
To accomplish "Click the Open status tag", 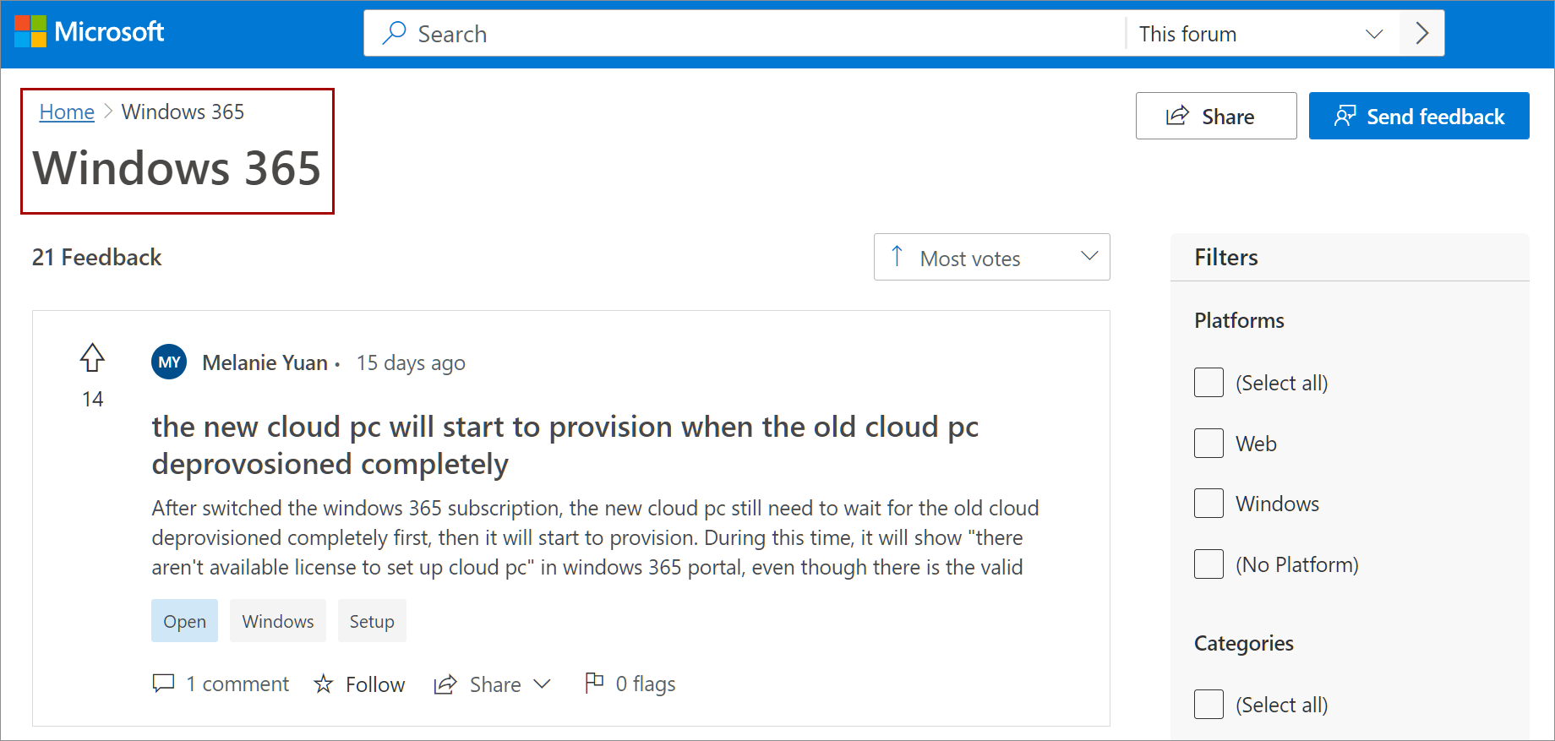I will coord(184,621).
